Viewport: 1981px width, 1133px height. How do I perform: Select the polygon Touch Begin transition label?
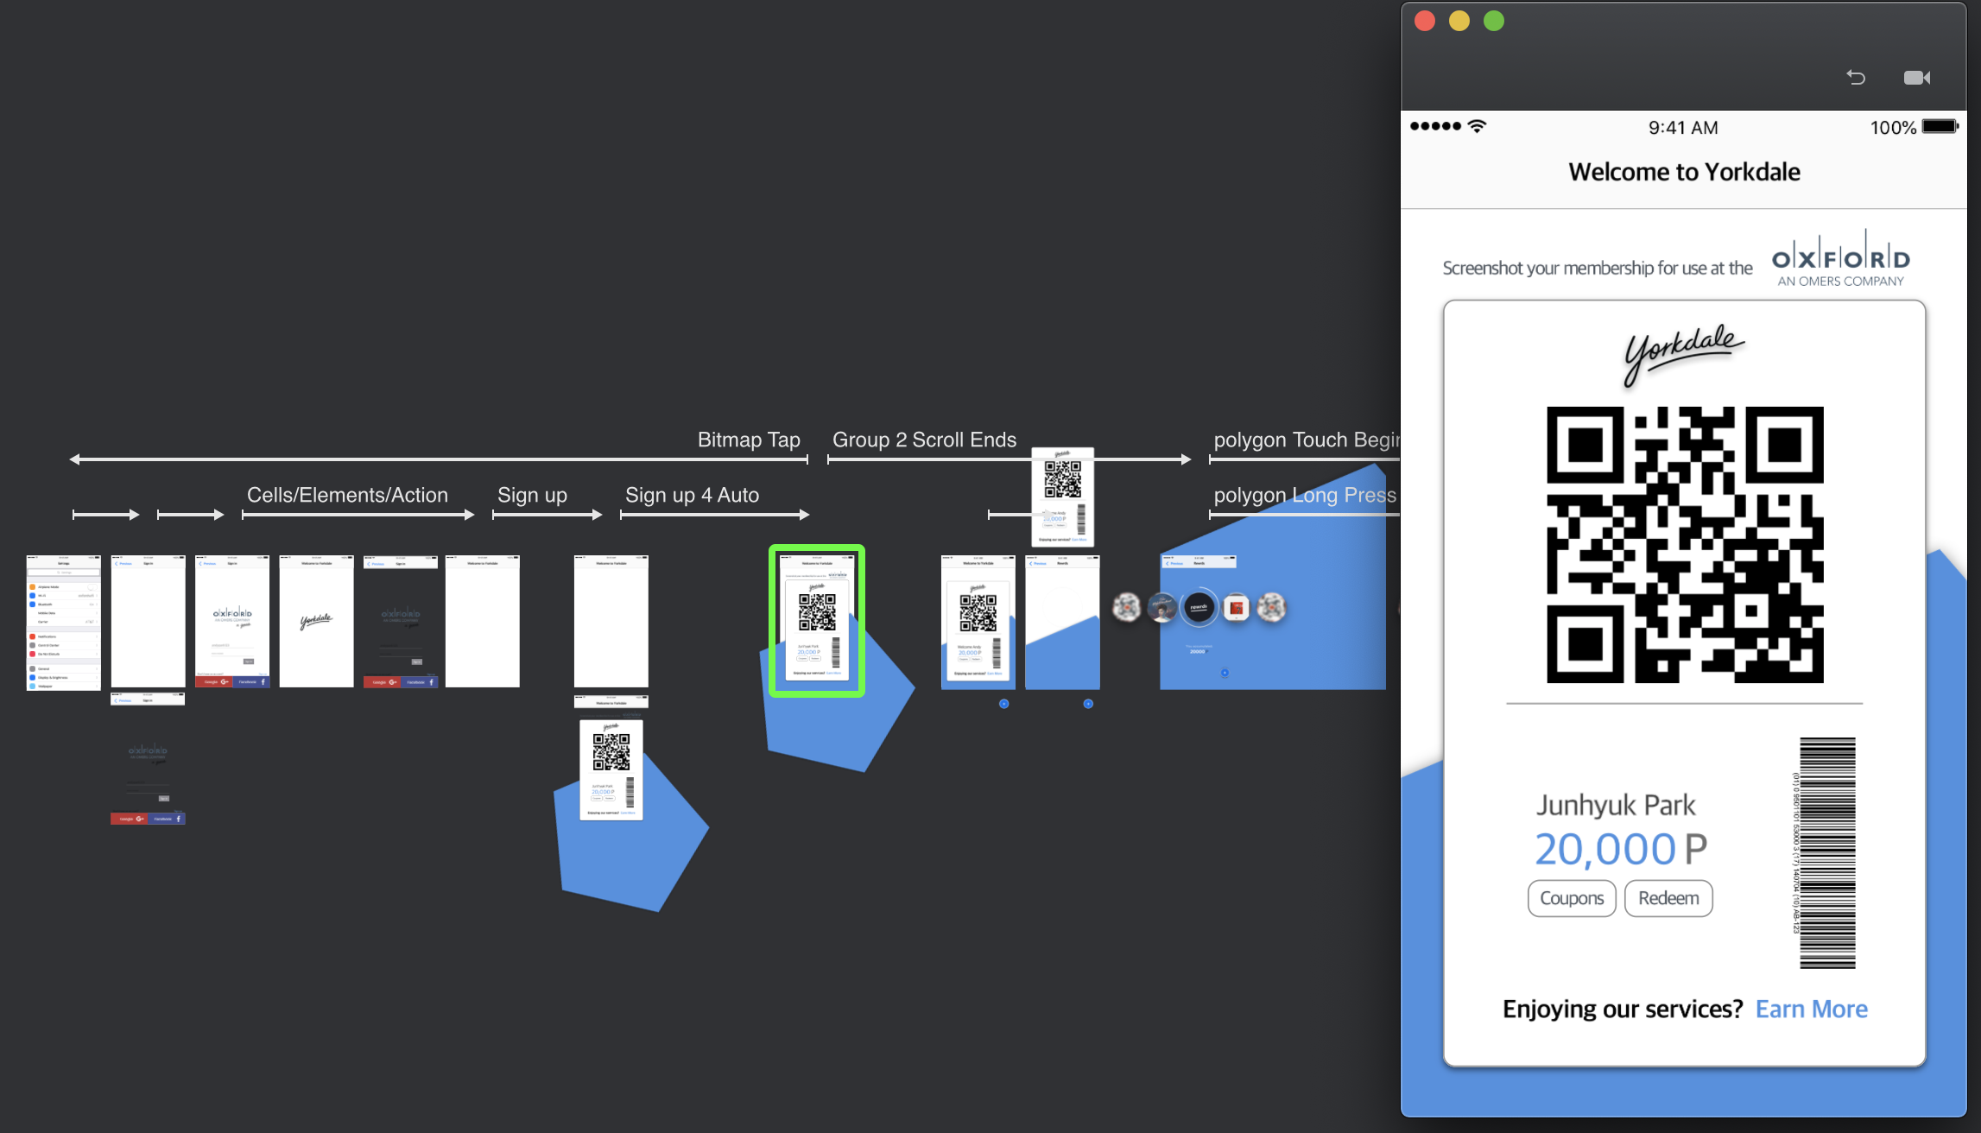coord(1306,440)
